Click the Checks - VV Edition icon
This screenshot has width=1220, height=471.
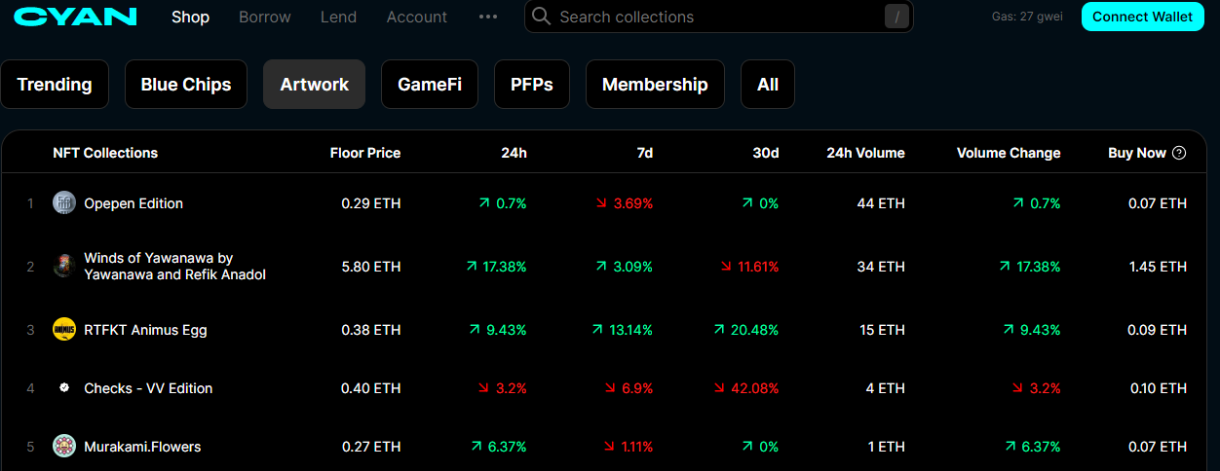[64, 388]
